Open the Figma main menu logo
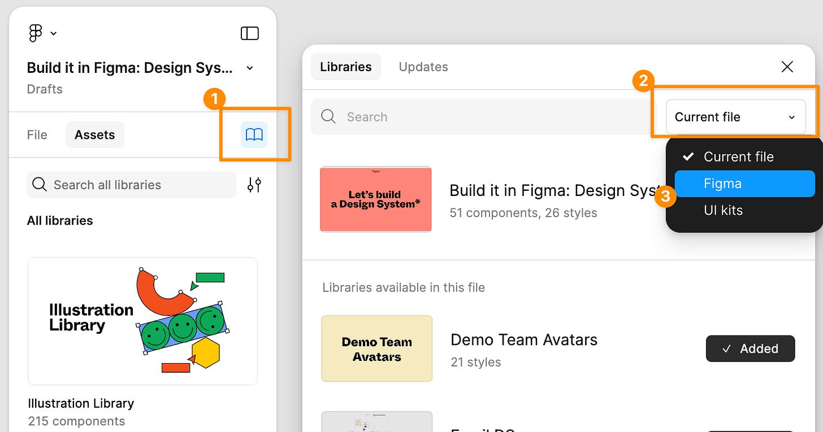This screenshot has width=823, height=432. [x=35, y=33]
